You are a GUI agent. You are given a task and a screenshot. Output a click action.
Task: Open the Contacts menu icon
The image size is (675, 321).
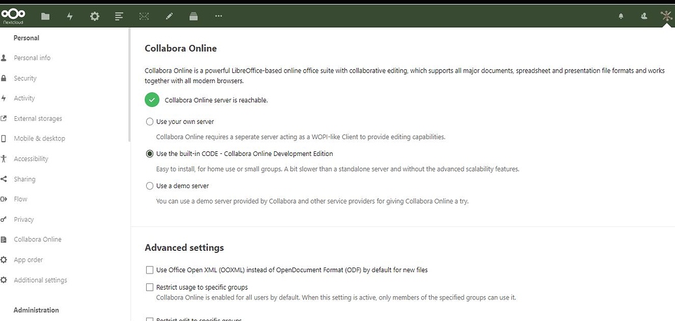[x=644, y=16]
